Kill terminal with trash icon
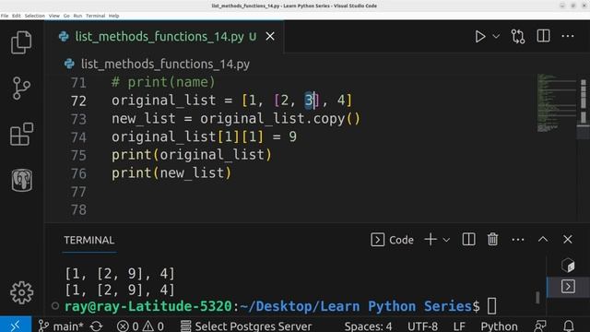Image resolution: width=590 pixels, height=332 pixels. (492, 240)
